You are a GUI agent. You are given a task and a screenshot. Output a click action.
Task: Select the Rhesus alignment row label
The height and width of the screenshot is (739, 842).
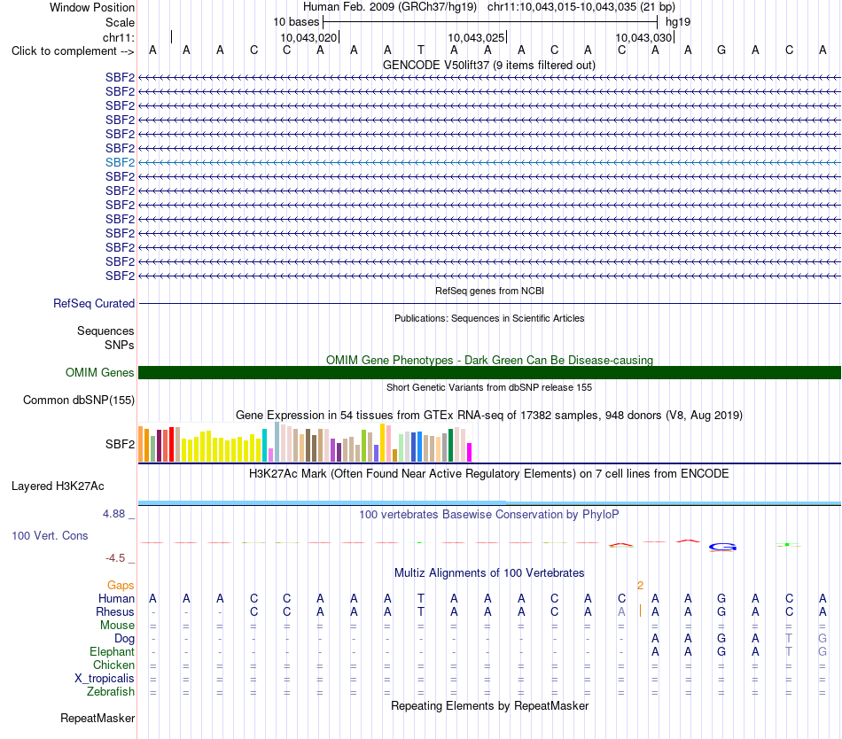(x=115, y=612)
